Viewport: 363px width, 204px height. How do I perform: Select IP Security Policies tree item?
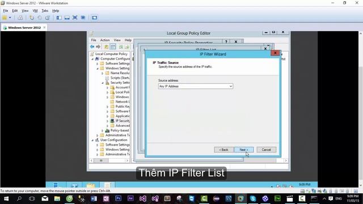point(123,121)
